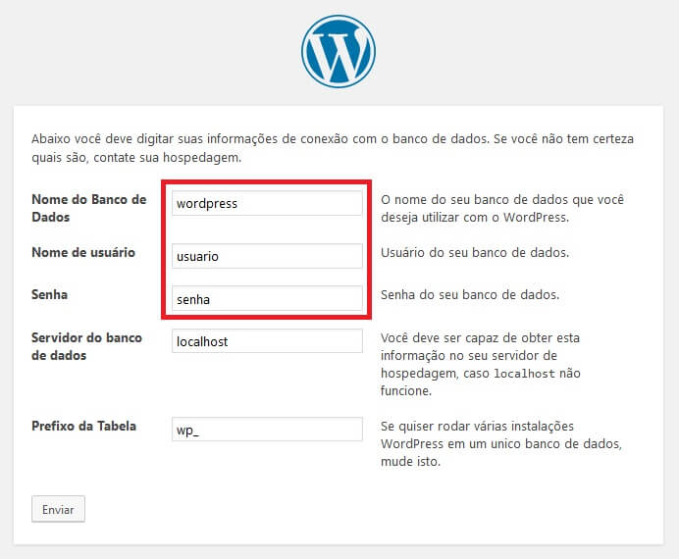Click the description 'O nome do seu banco de dados'
The image size is (679, 559).
[x=502, y=208]
